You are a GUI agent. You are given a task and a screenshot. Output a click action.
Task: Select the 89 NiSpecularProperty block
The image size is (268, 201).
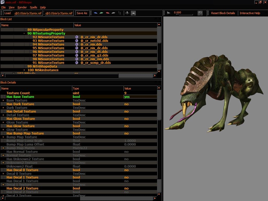pos(46,30)
